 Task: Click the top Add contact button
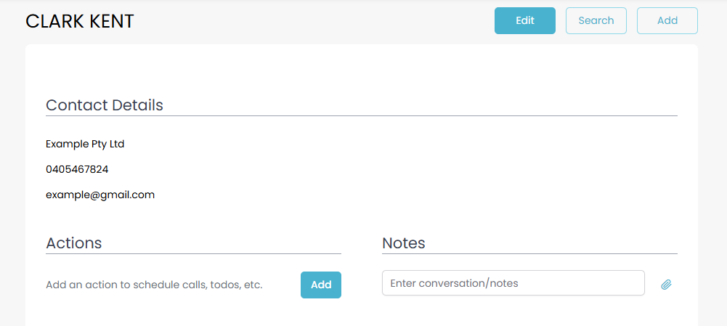pyautogui.click(x=667, y=20)
